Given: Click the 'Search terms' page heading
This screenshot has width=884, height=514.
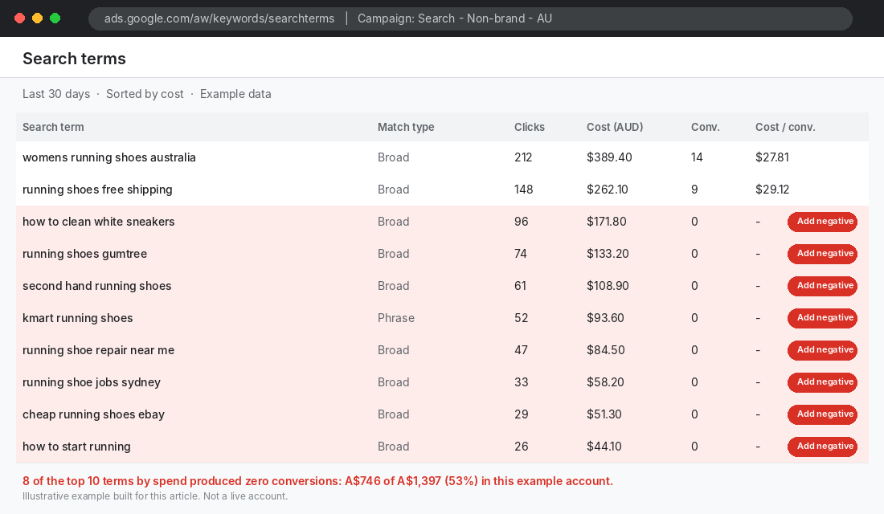Looking at the screenshot, I should pyautogui.click(x=75, y=59).
